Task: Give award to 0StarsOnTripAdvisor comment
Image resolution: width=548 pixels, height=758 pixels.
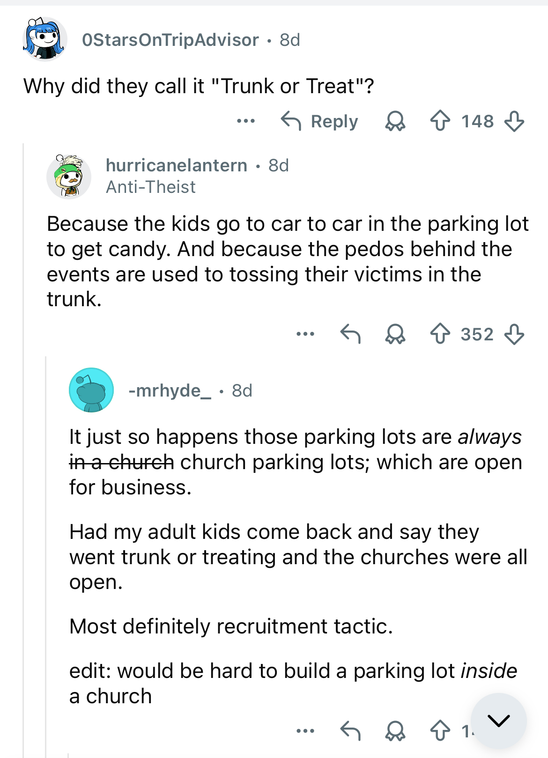Action: pos(395,121)
